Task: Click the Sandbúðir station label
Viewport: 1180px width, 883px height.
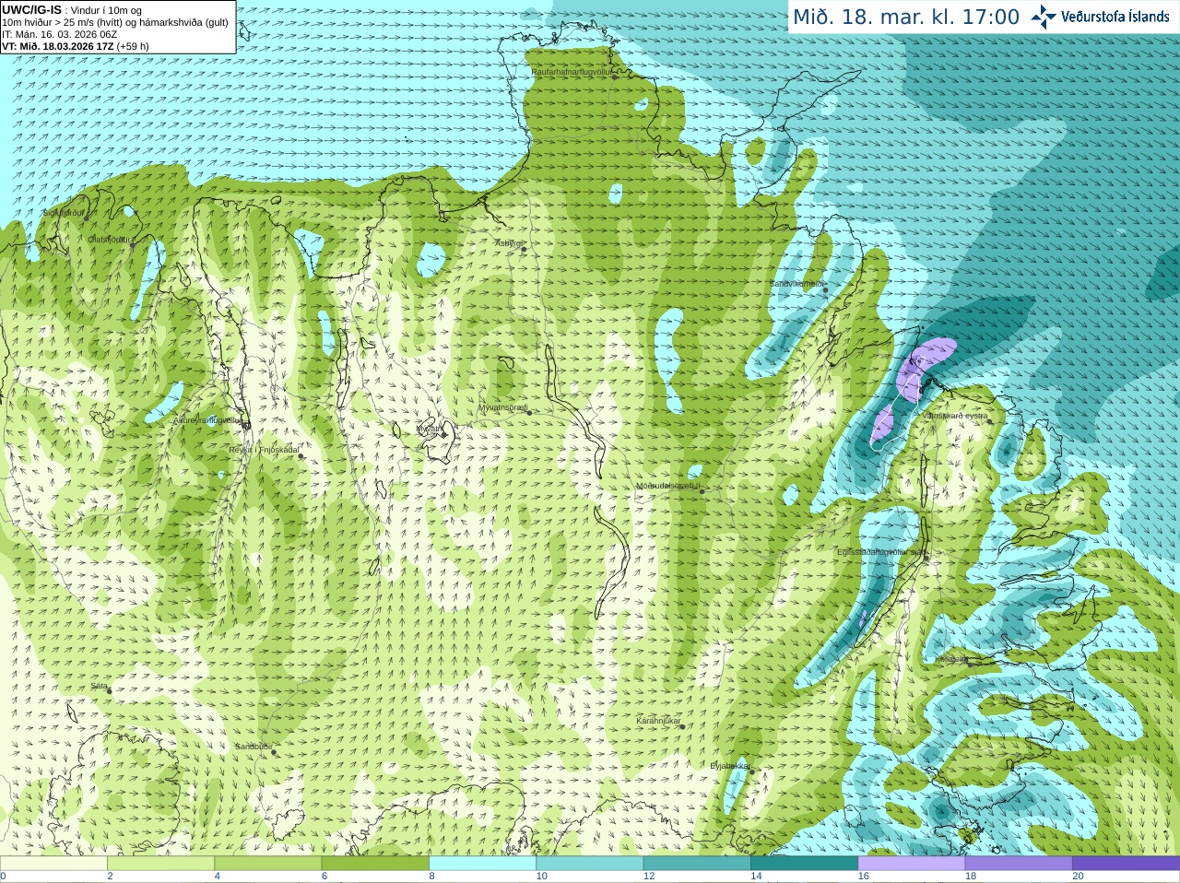Action: [x=253, y=747]
